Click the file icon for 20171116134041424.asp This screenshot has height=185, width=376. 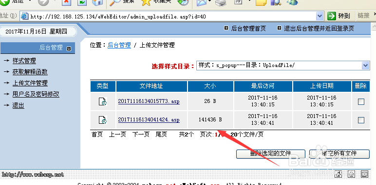(x=103, y=120)
